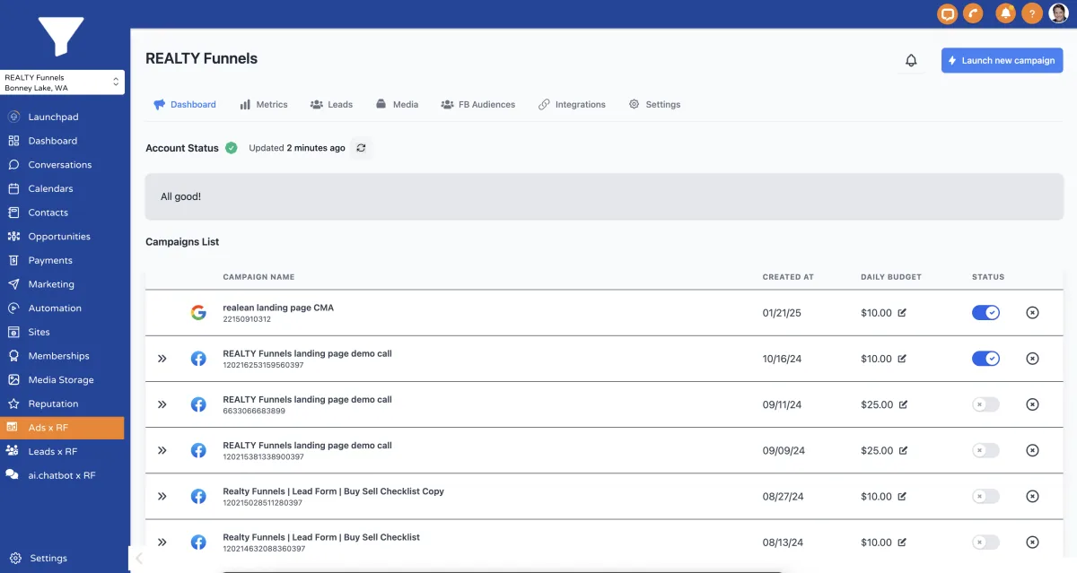Image resolution: width=1077 pixels, height=573 pixels.
Task: Collapse the left sidebar with the chevron
Action: 139,559
